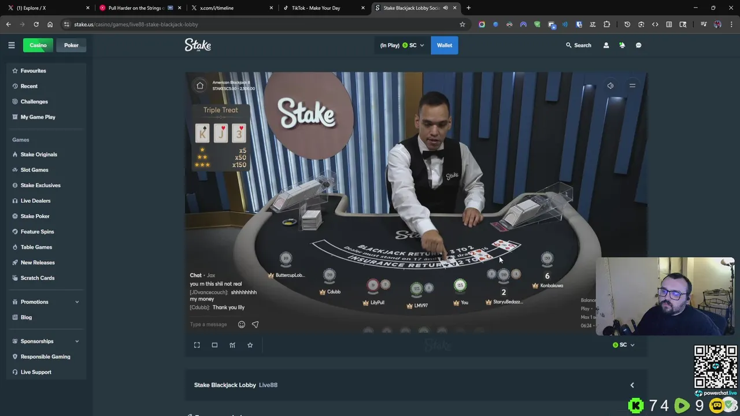Image resolution: width=740 pixels, height=416 pixels.
Task: Open the browser profile avatar
Action: (717, 24)
